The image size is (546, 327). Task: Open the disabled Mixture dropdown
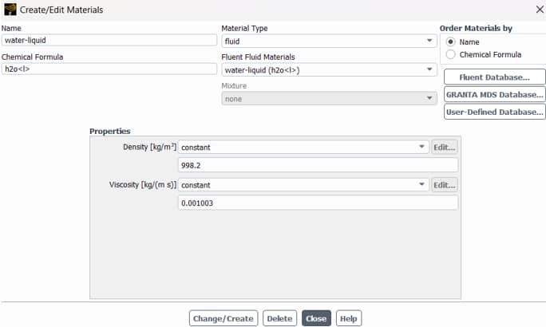pyautogui.click(x=329, y=99)
